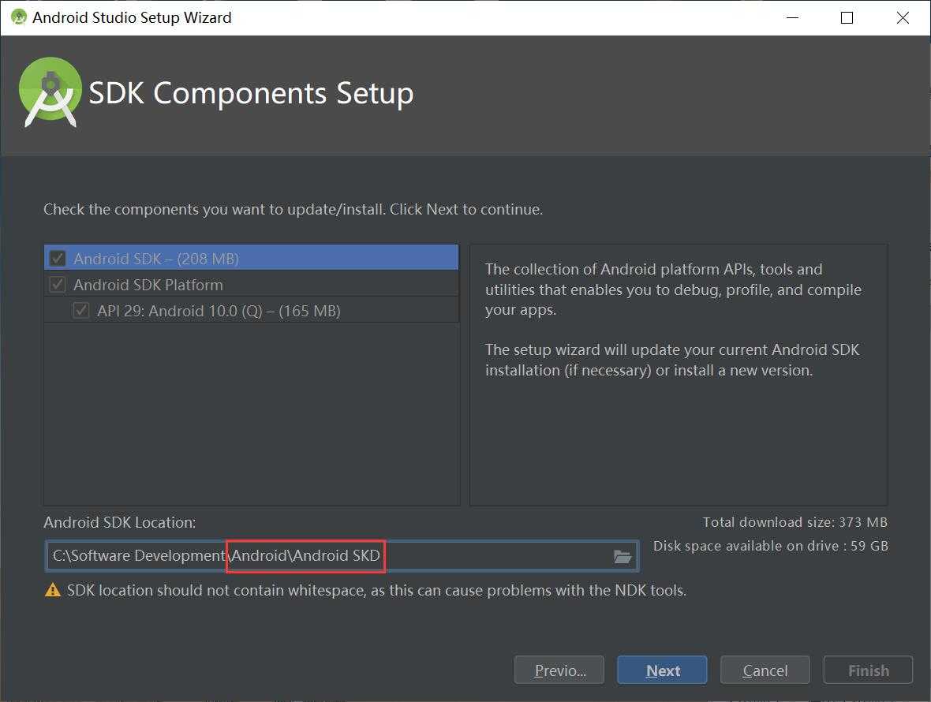Click the browse folder icon in SDK location
931x702 pixels.
tap(622, 556)
